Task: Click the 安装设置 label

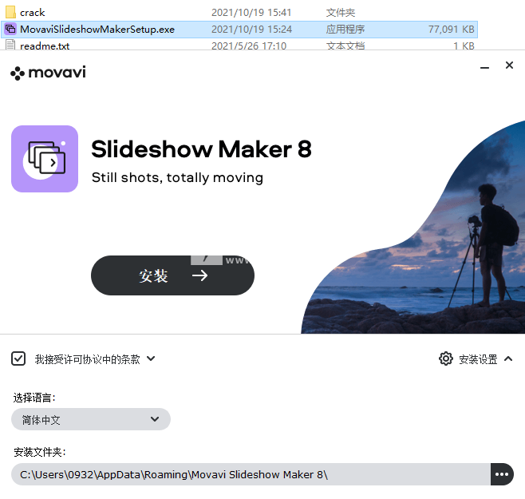Action: pos(478,359)
